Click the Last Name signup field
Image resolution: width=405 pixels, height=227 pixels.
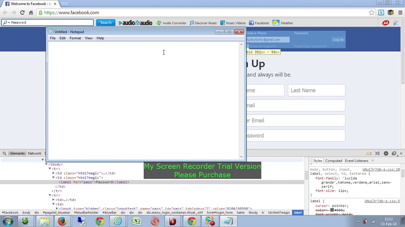316,90
